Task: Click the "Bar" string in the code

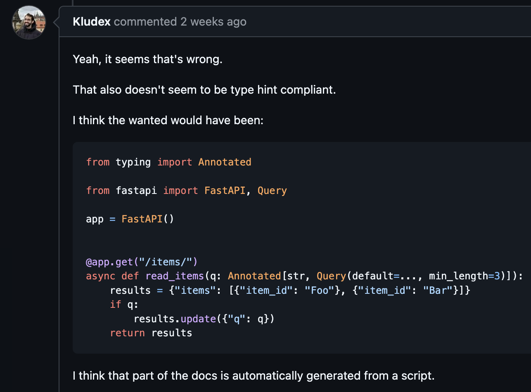Action: 438,290
